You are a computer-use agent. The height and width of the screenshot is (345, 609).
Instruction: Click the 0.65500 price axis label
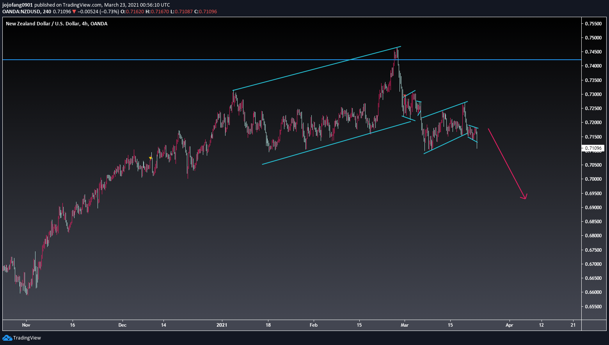pyautogui.click(x=593, y=306)
